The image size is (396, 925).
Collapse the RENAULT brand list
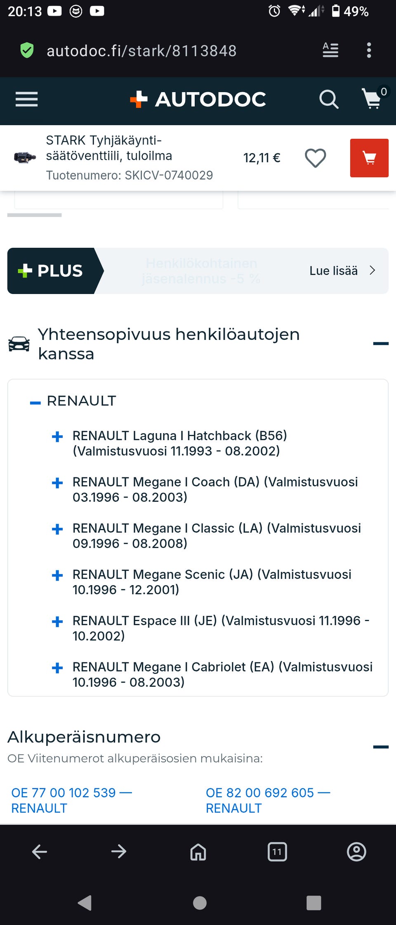(x=35, y=403)
